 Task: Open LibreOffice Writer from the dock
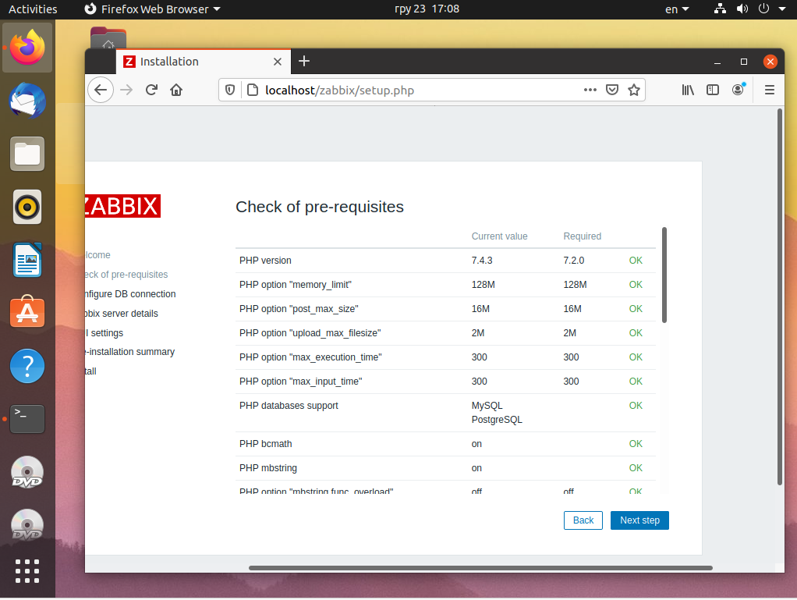click(27, 260)
